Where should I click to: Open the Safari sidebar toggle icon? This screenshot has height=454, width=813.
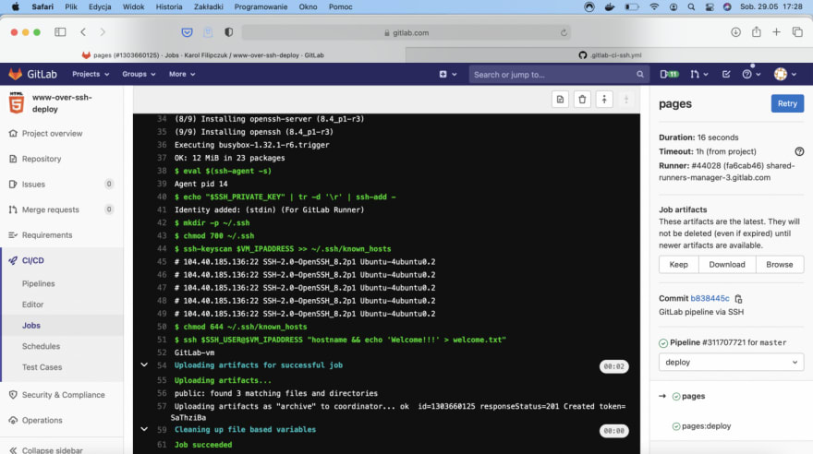(60, 32)
